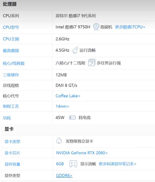This screenshot has width=155, height=182.
Task: Click the flame icon beside 发烧级独立显卡
Action: [59, 141]
